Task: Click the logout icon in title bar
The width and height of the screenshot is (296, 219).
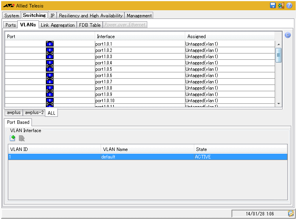Action: (x=281, y=6)
